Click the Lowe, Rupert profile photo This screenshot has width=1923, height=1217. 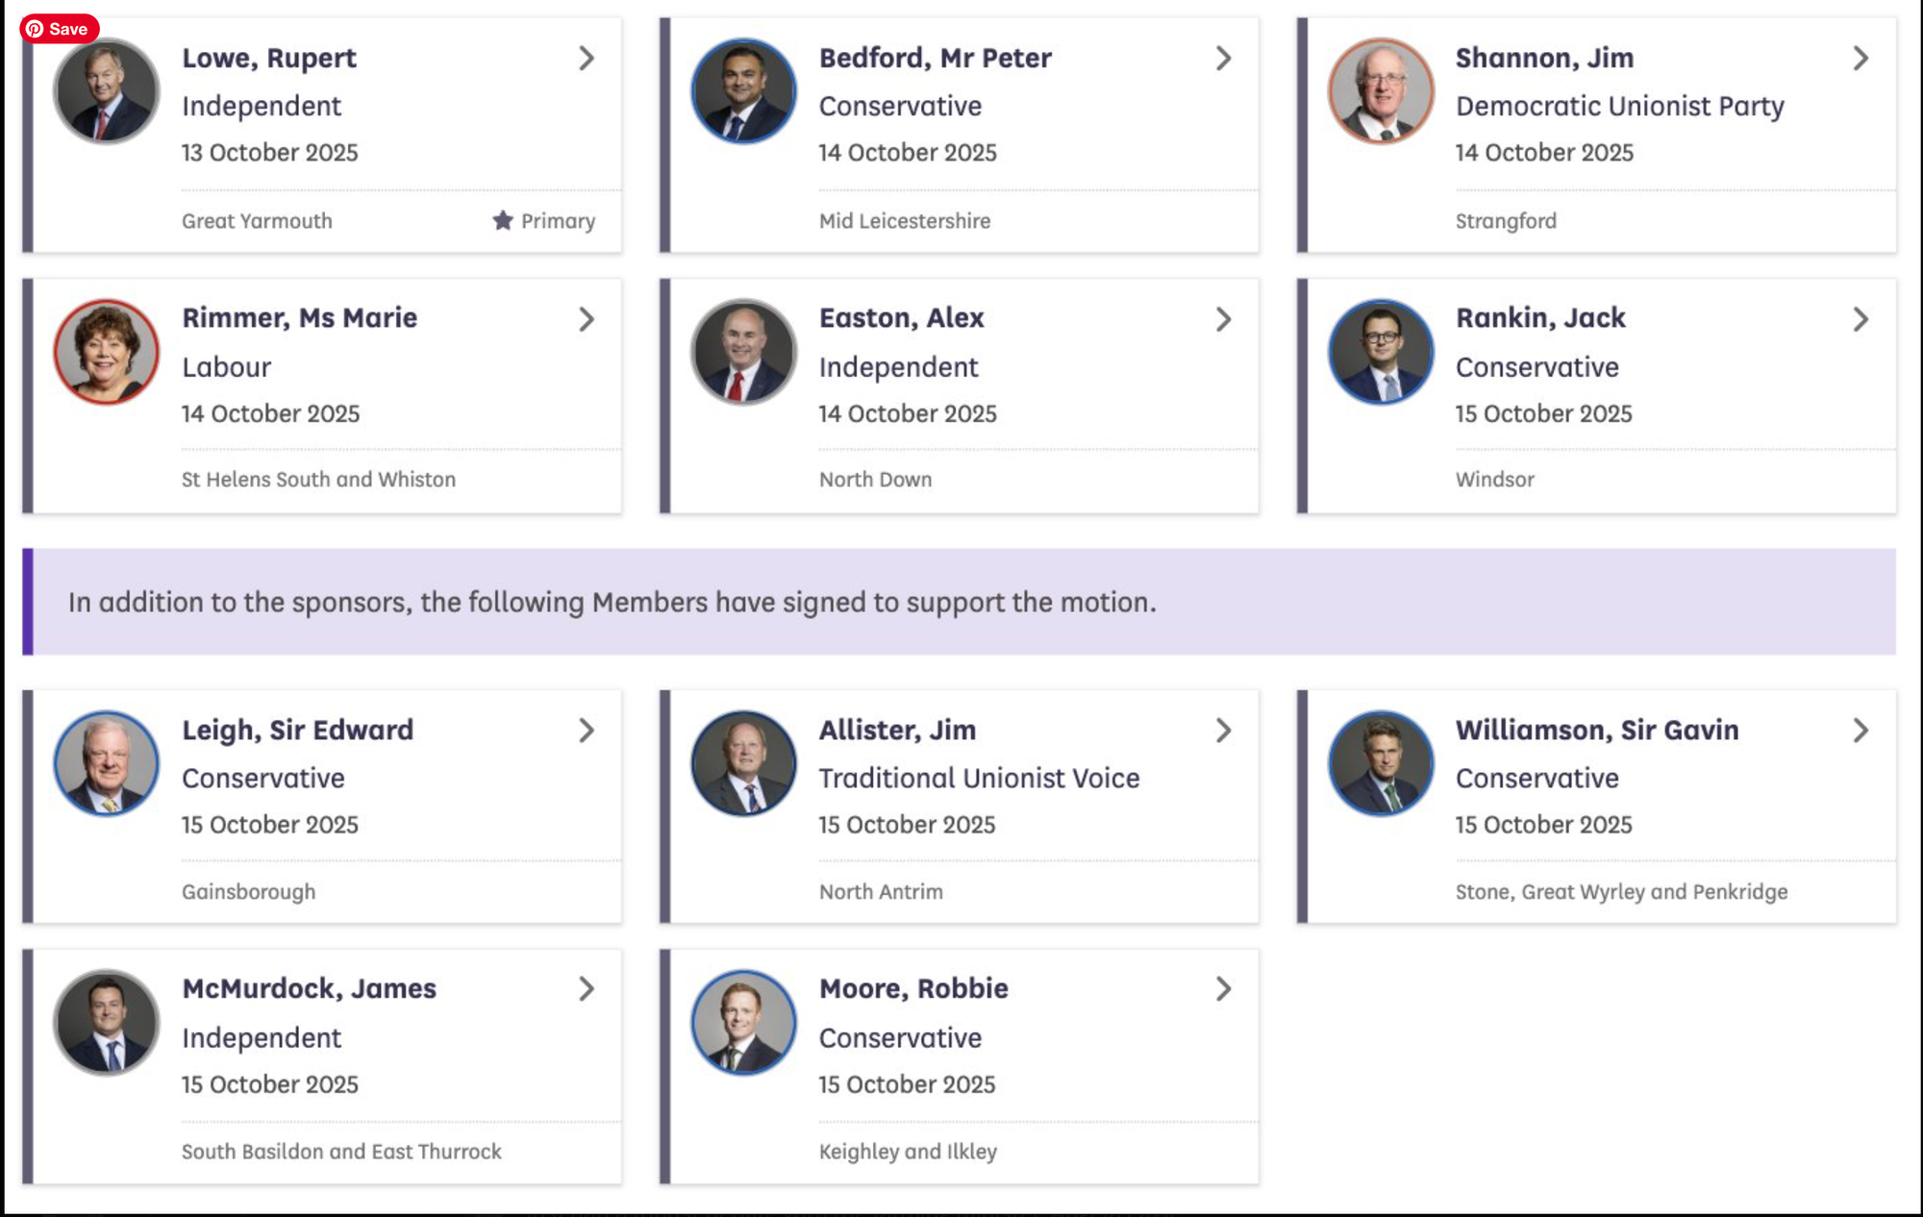coord(107,92)
